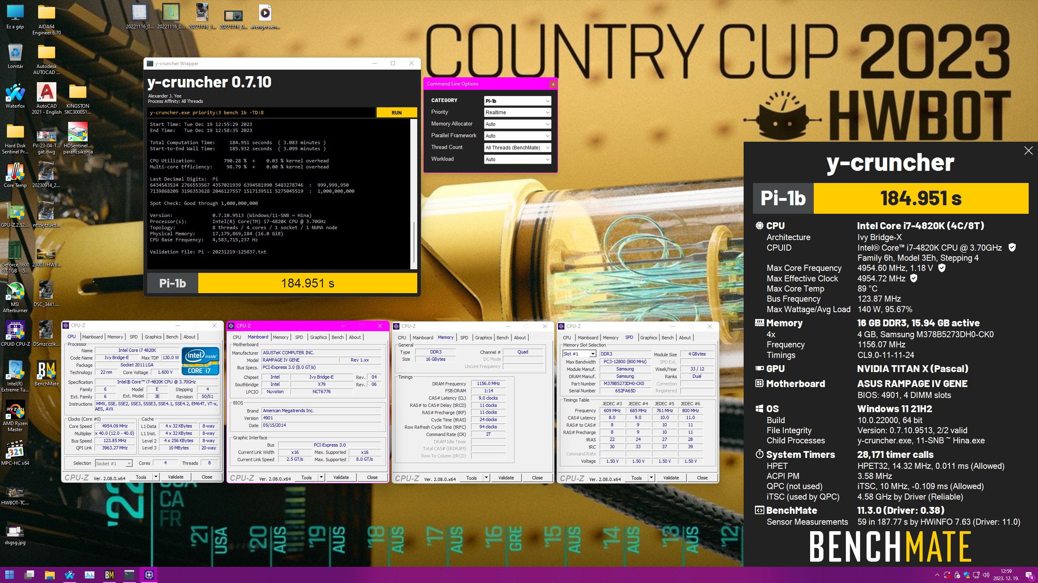1038x583 pixels.
Task: Click Validate button in SPD CPU-Z window
Action: pyautogui.click(x=671, y=478)
